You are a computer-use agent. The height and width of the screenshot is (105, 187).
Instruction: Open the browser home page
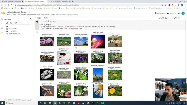click(x=11, y=5)
